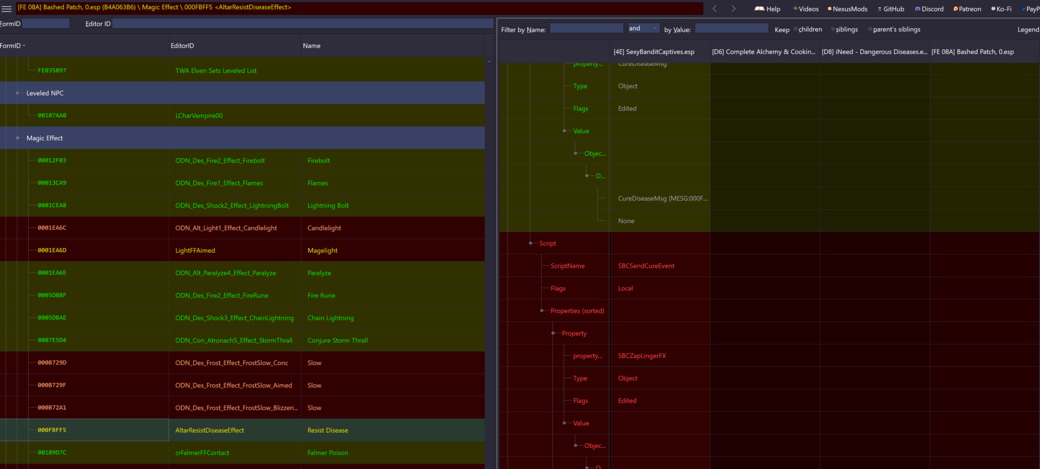
Task: Collapse the Magic Effect group
Action: click(x=17, y=138)
